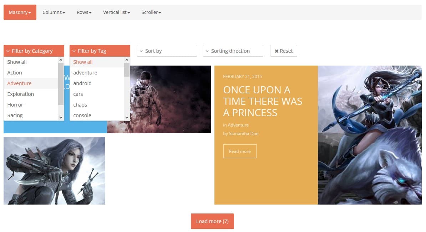Image resolution: width=426 pixels, height=232 pixels.
Task: Open author Samantha Doe's link
Action: tap(244, 134)
